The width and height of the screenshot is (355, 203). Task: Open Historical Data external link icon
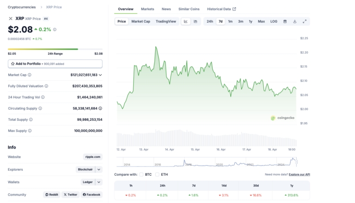(234, 9)
